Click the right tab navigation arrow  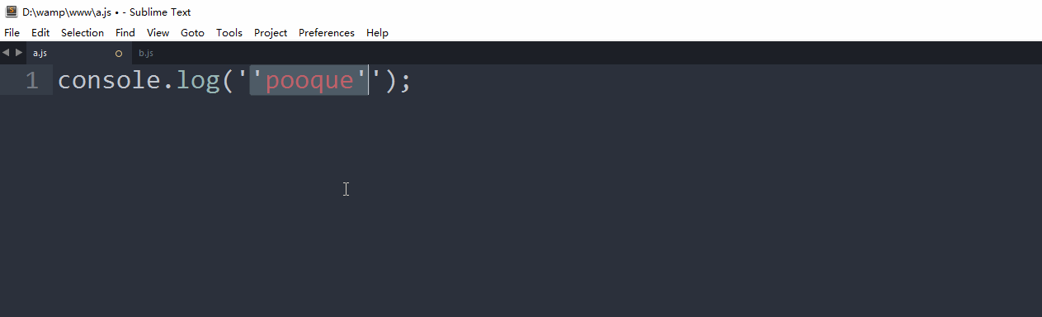(x=19, y=53)
